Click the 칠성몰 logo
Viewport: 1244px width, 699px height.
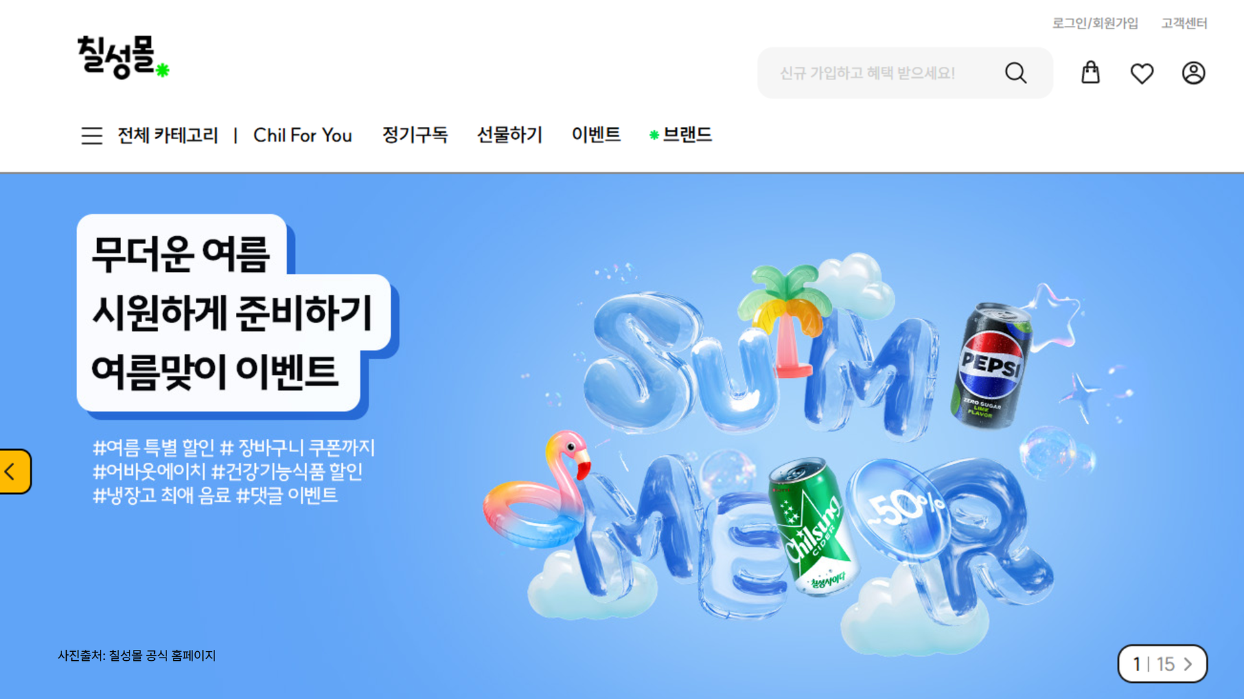coord(123,57)
